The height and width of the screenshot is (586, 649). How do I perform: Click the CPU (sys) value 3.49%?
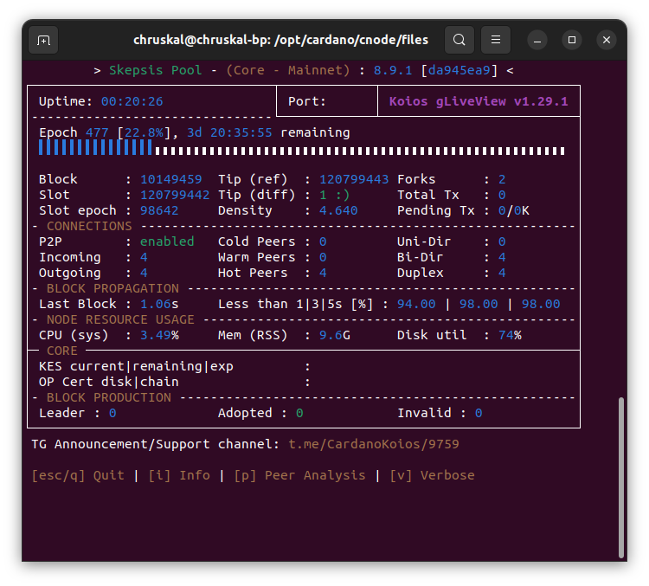tap(159, 335)
